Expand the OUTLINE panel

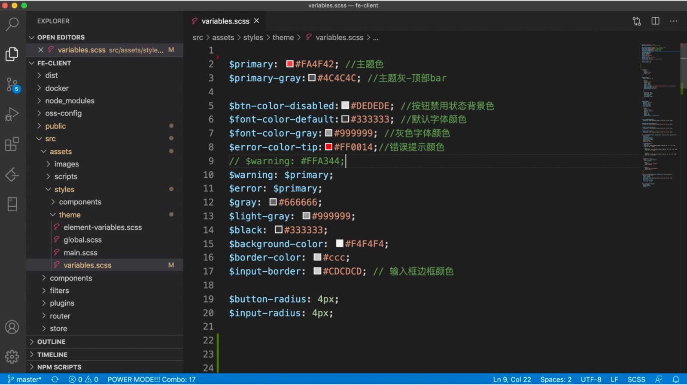pyautogui.click(x=105, y=342)
